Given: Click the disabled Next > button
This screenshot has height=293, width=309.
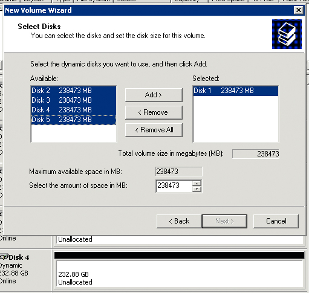Looking at the screenshot, I should (x=224, y=221).
